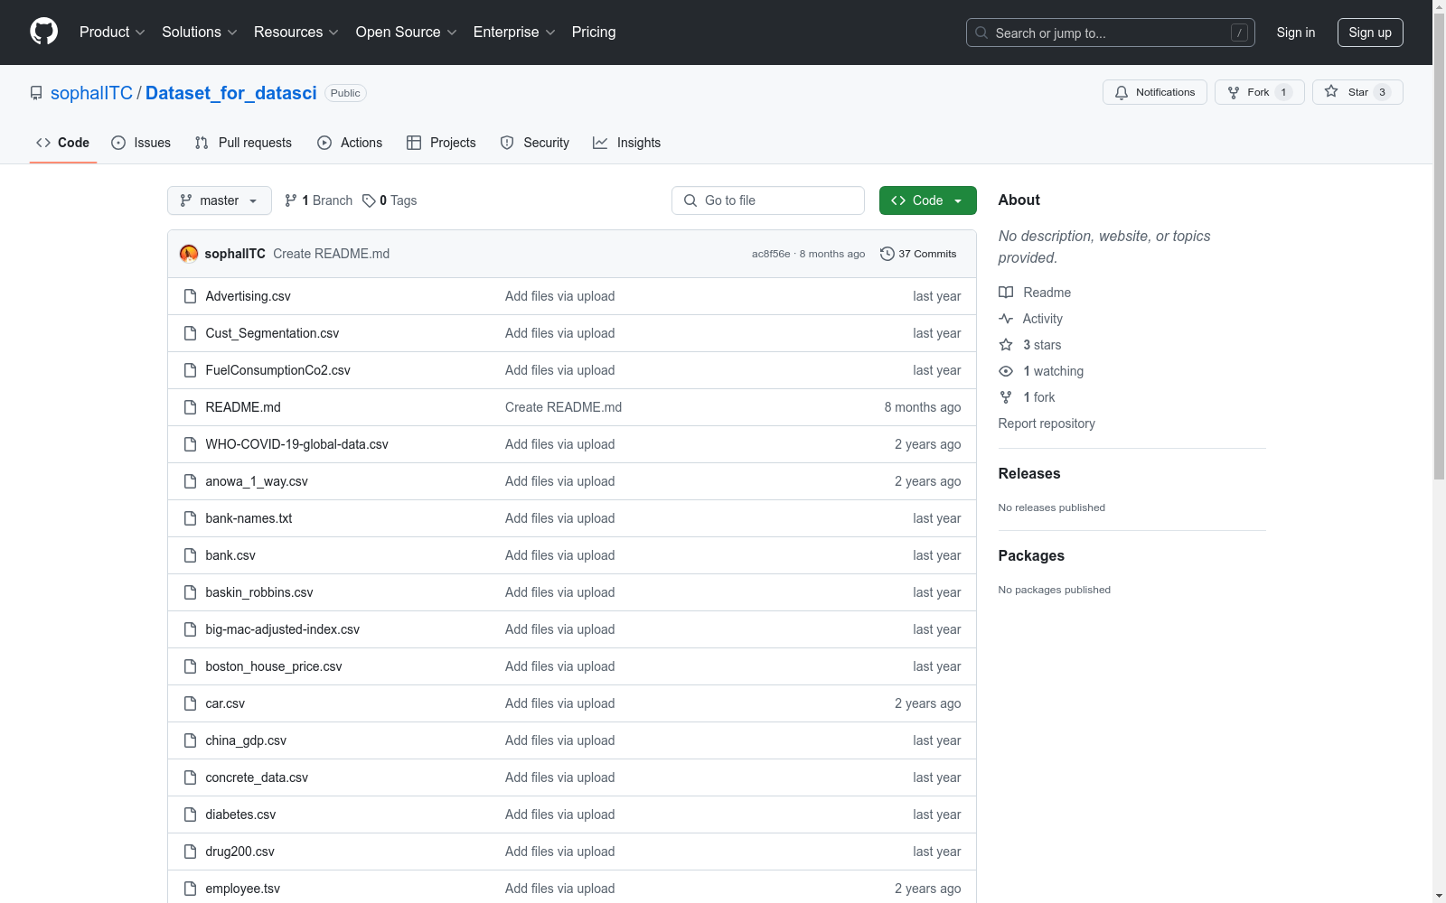Select the Code tab
Image resolution: width=1446 pixels, height=903 pixels.
(x=63, y=143)
